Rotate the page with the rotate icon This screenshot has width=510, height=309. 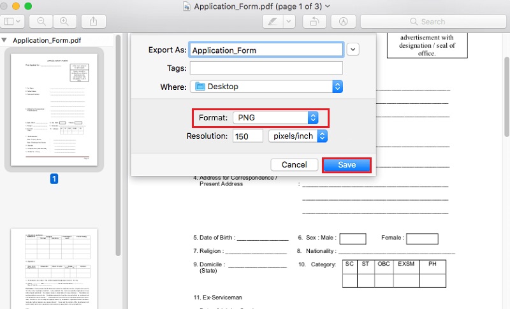point(314,22)
